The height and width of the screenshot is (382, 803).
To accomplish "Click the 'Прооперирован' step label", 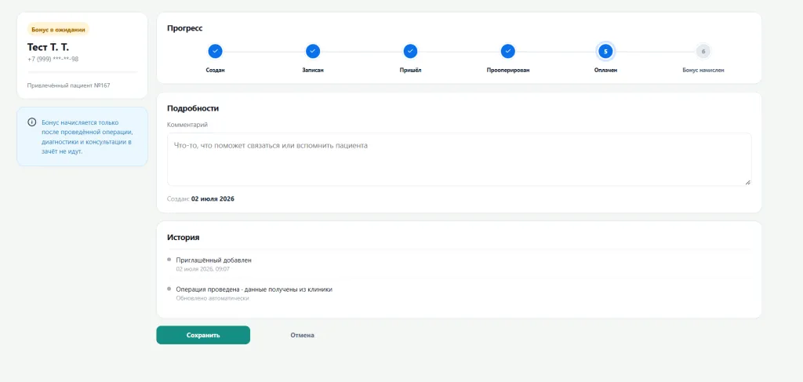I will [507, 70].
